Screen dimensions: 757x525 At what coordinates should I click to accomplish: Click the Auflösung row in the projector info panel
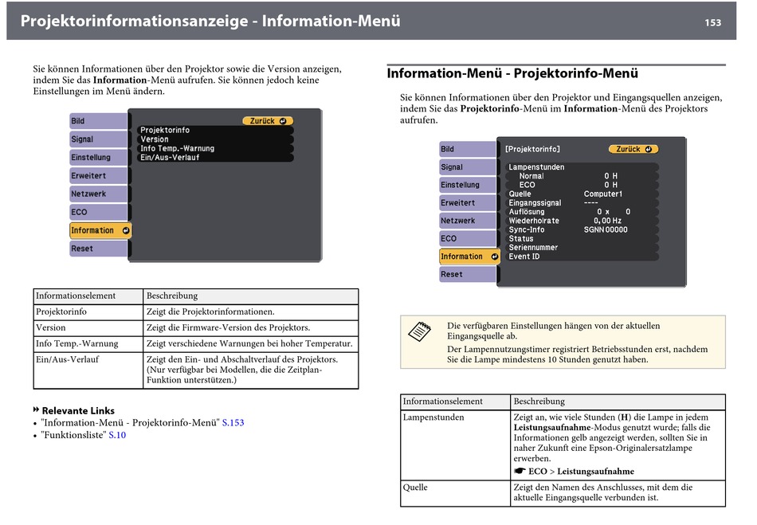[582, 212]
